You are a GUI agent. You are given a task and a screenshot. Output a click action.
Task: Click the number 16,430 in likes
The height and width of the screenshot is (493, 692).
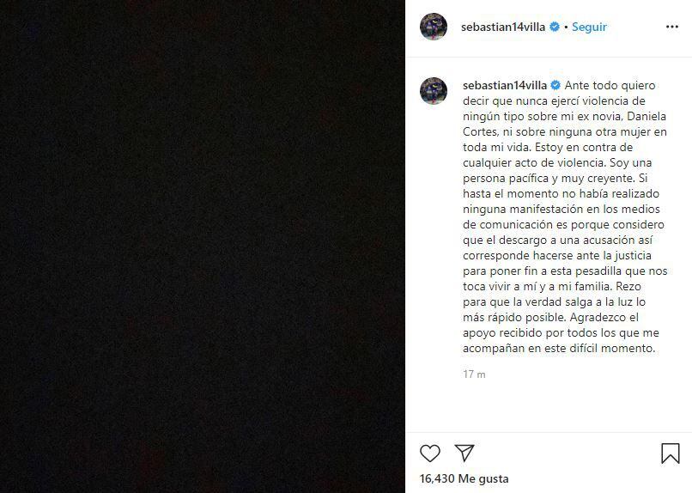tap(437, 478)
